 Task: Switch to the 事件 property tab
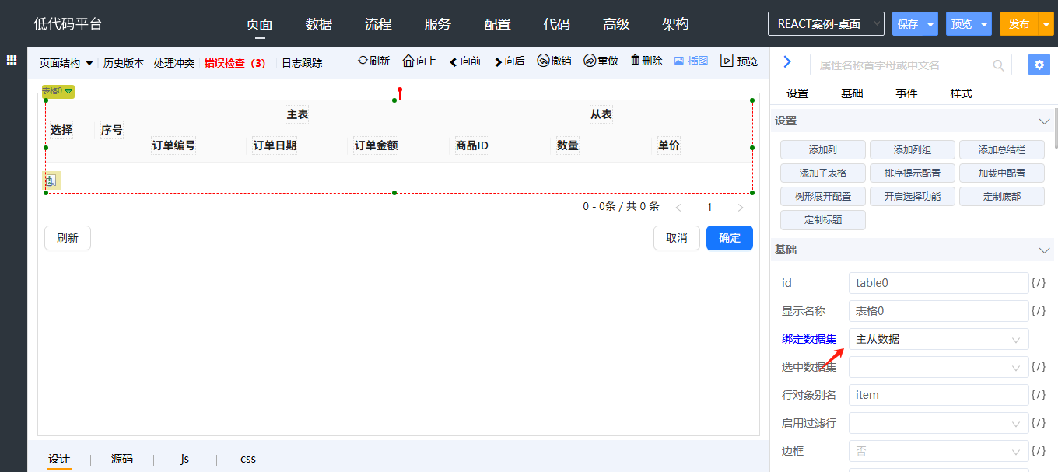point(906,93)
